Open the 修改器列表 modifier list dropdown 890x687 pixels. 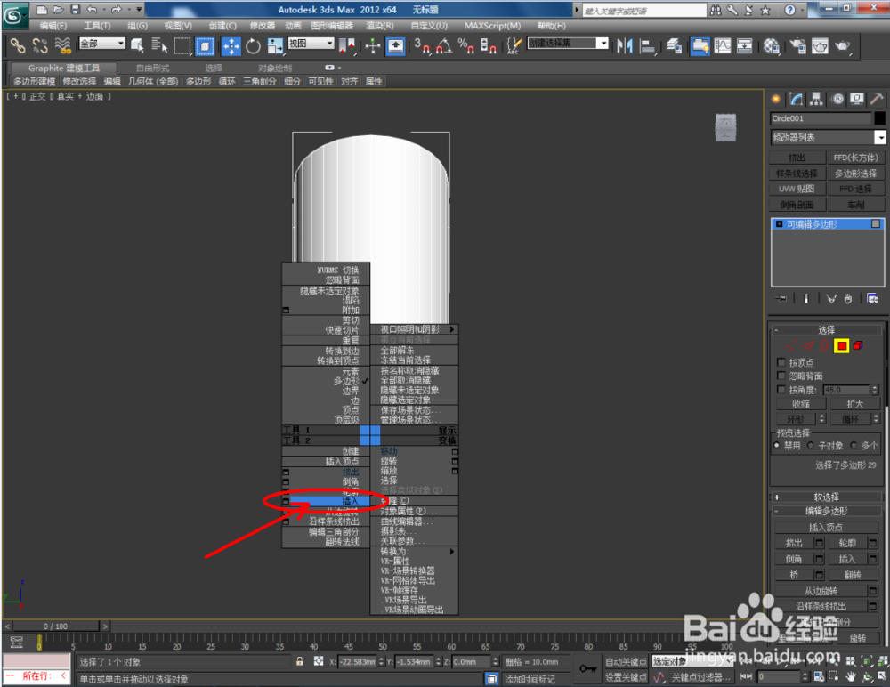(x=828, y=137)
